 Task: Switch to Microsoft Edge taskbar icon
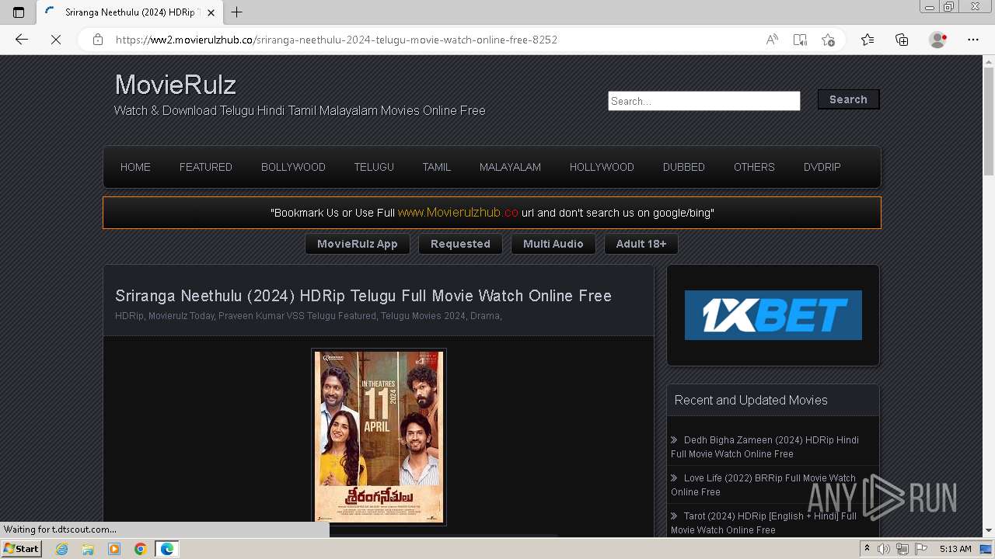pos(167,549)
